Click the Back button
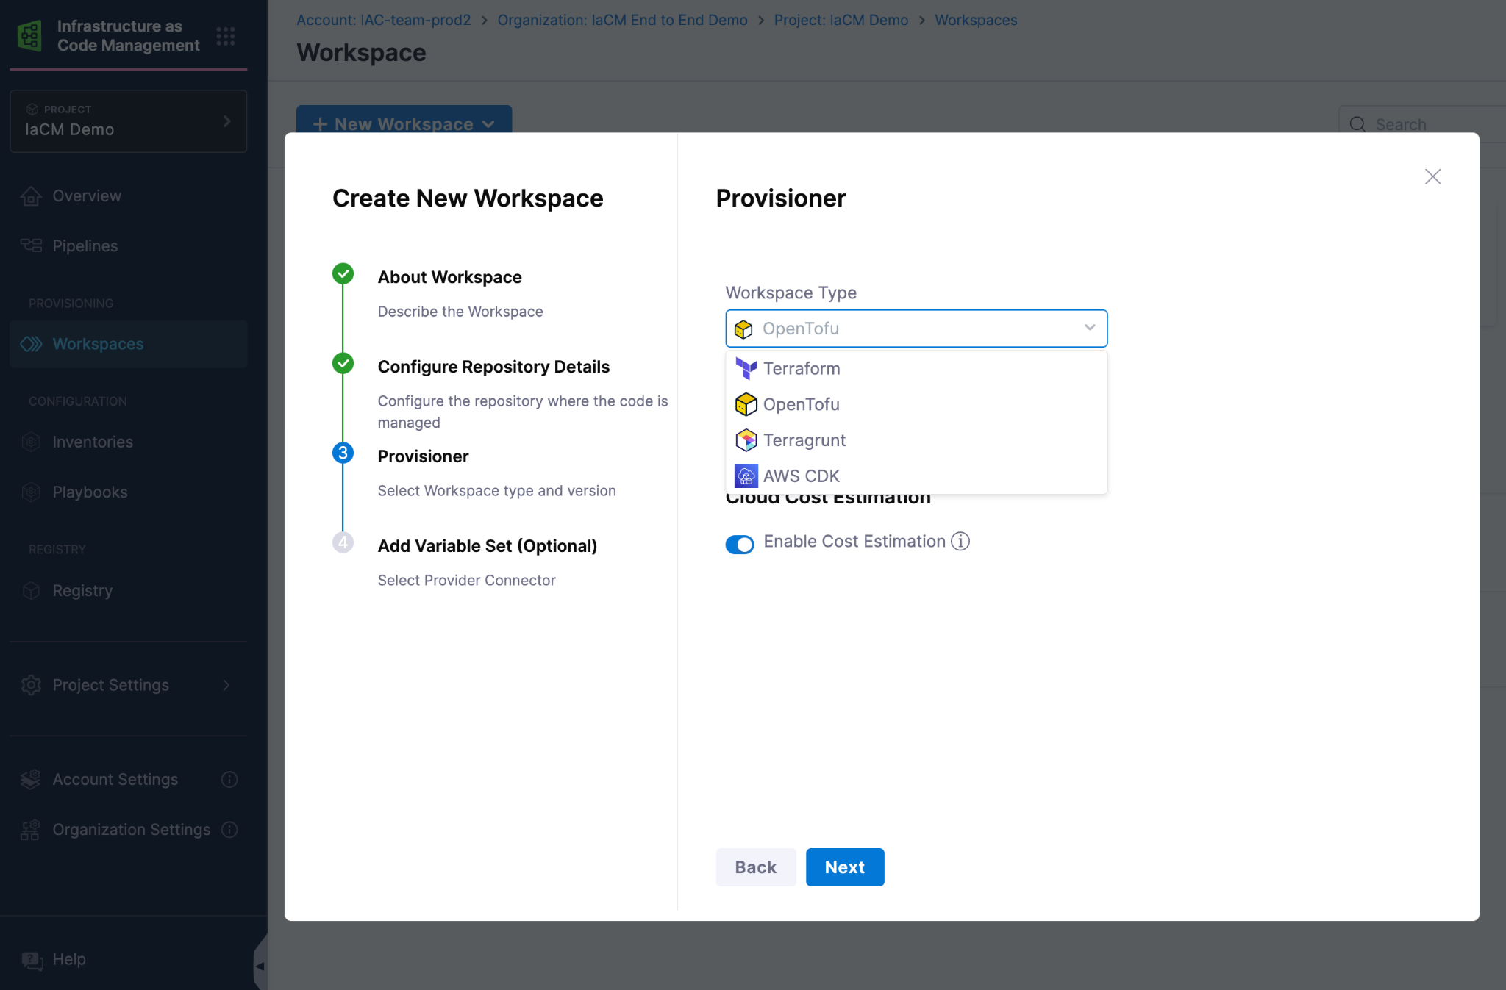The image size is (1506, 990). click(756, 867)
